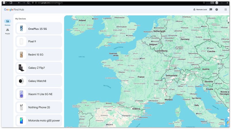Image resolution: width=231 pixels, height=129 pixels.
Task: Click the Madrid label on the map
Action: coord(110,125)
